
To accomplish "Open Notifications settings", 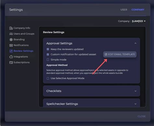I will [19, 45].
